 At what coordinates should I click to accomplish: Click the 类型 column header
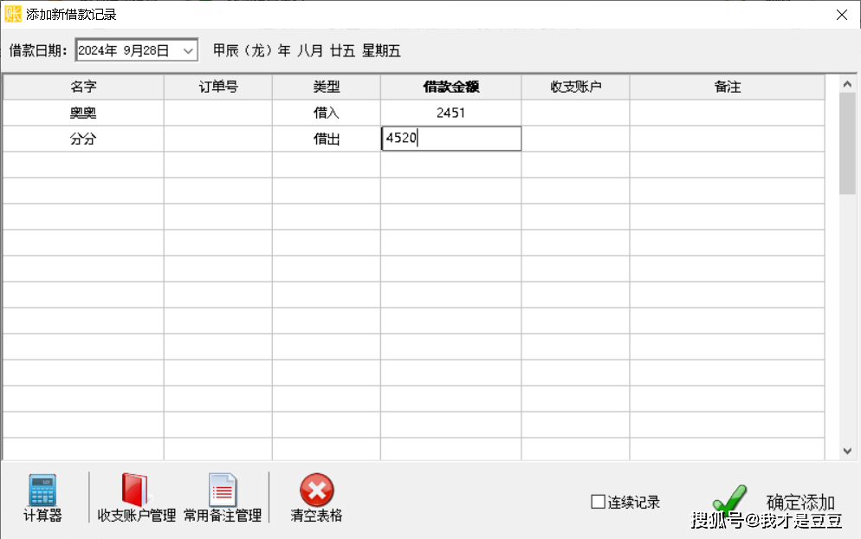click(327, 87)
